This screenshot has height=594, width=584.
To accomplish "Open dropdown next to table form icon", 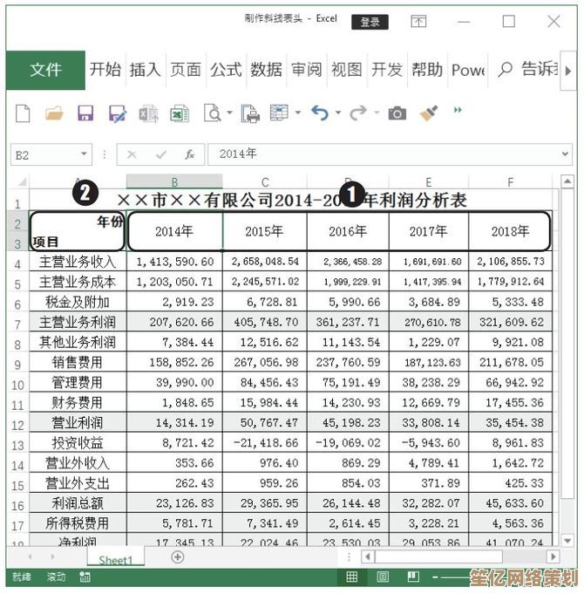I will tap(298, 113).
